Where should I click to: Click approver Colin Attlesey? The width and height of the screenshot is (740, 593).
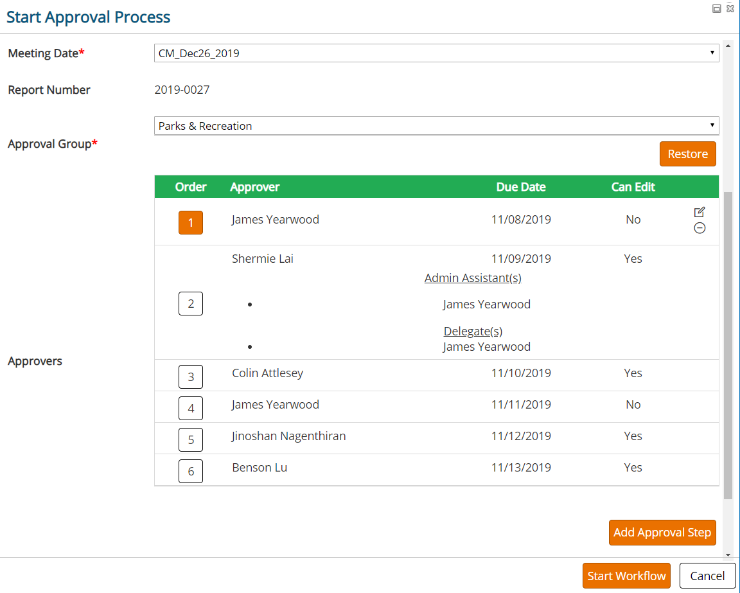click(x=268, y=373)
